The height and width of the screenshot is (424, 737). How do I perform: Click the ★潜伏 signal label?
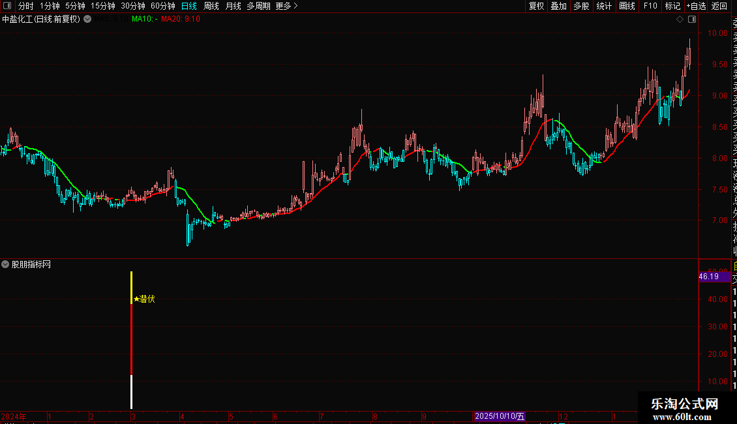point(144,299)
